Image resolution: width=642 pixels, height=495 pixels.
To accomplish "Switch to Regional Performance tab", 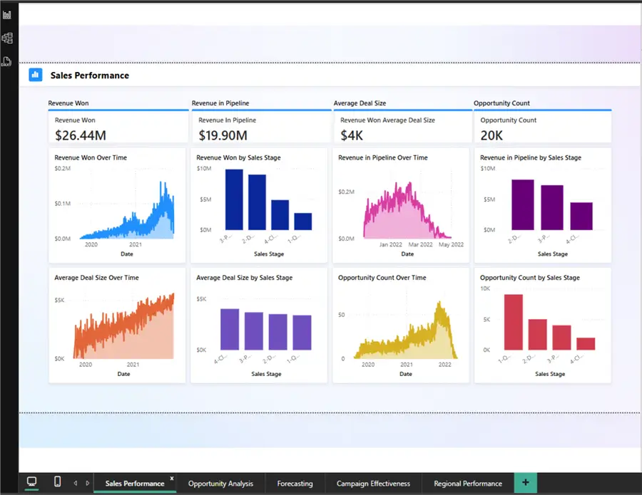I will point(467,484).
